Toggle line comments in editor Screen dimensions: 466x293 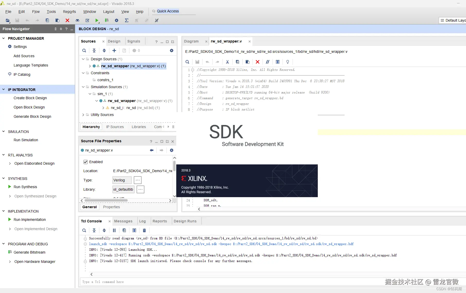pos(268,62)
